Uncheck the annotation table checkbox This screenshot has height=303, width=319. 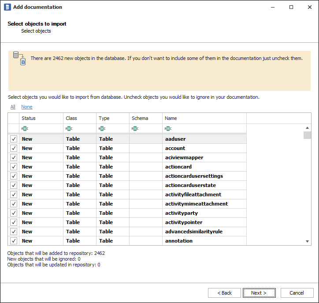click(x=14, y=241)
